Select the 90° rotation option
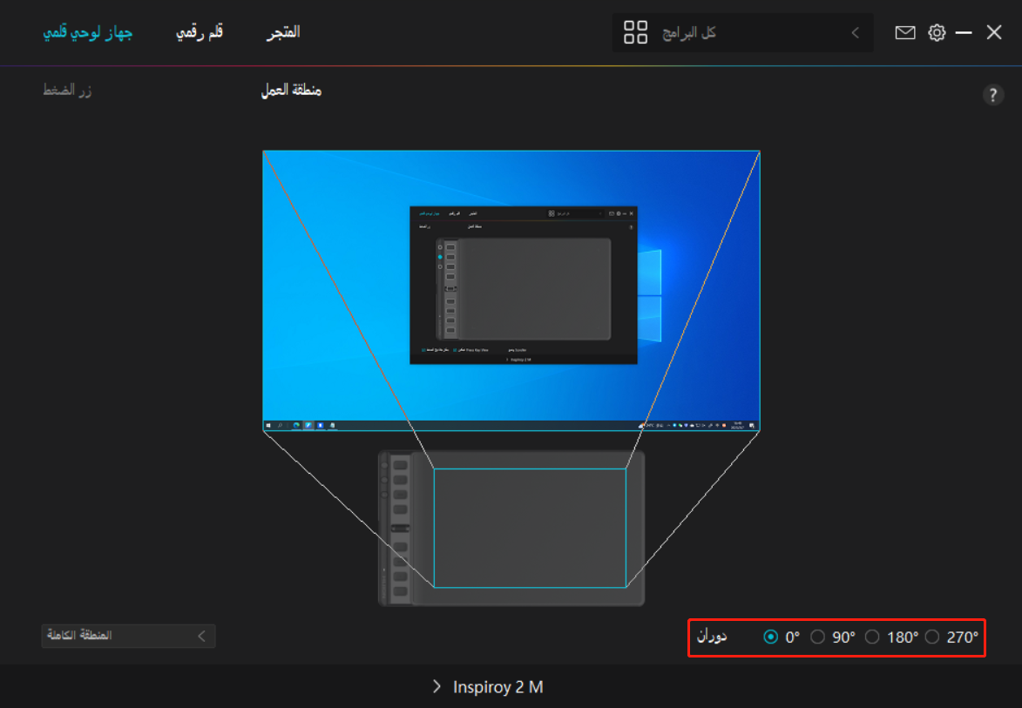The width and height of the screenshot is (1022, 708). click(x=817, y=637)
